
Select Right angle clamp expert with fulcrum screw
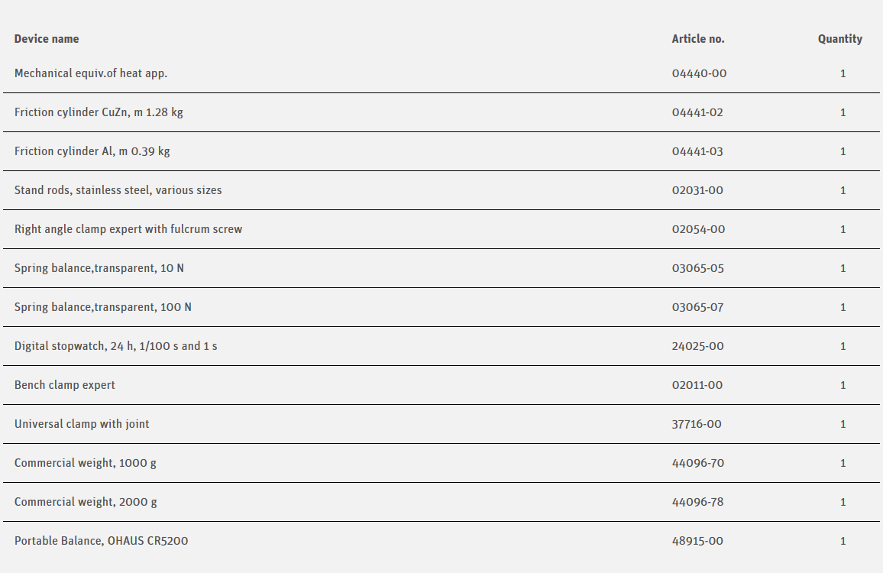pyautogui.click(x=128, y=230)
